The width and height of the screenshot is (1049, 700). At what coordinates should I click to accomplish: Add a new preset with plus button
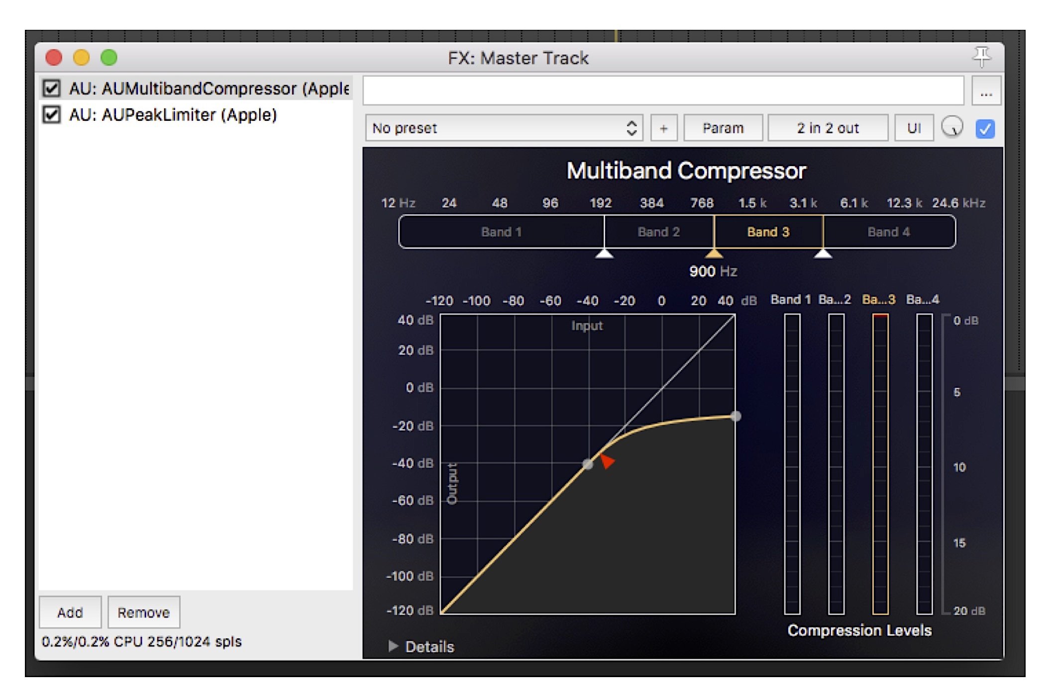[663, 128]
